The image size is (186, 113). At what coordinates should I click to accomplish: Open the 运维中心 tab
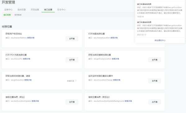click(8, 10)
